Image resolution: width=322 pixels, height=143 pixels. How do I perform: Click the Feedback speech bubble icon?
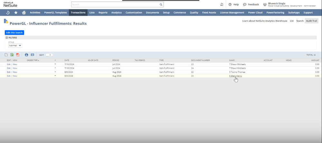tap(245, 5)
